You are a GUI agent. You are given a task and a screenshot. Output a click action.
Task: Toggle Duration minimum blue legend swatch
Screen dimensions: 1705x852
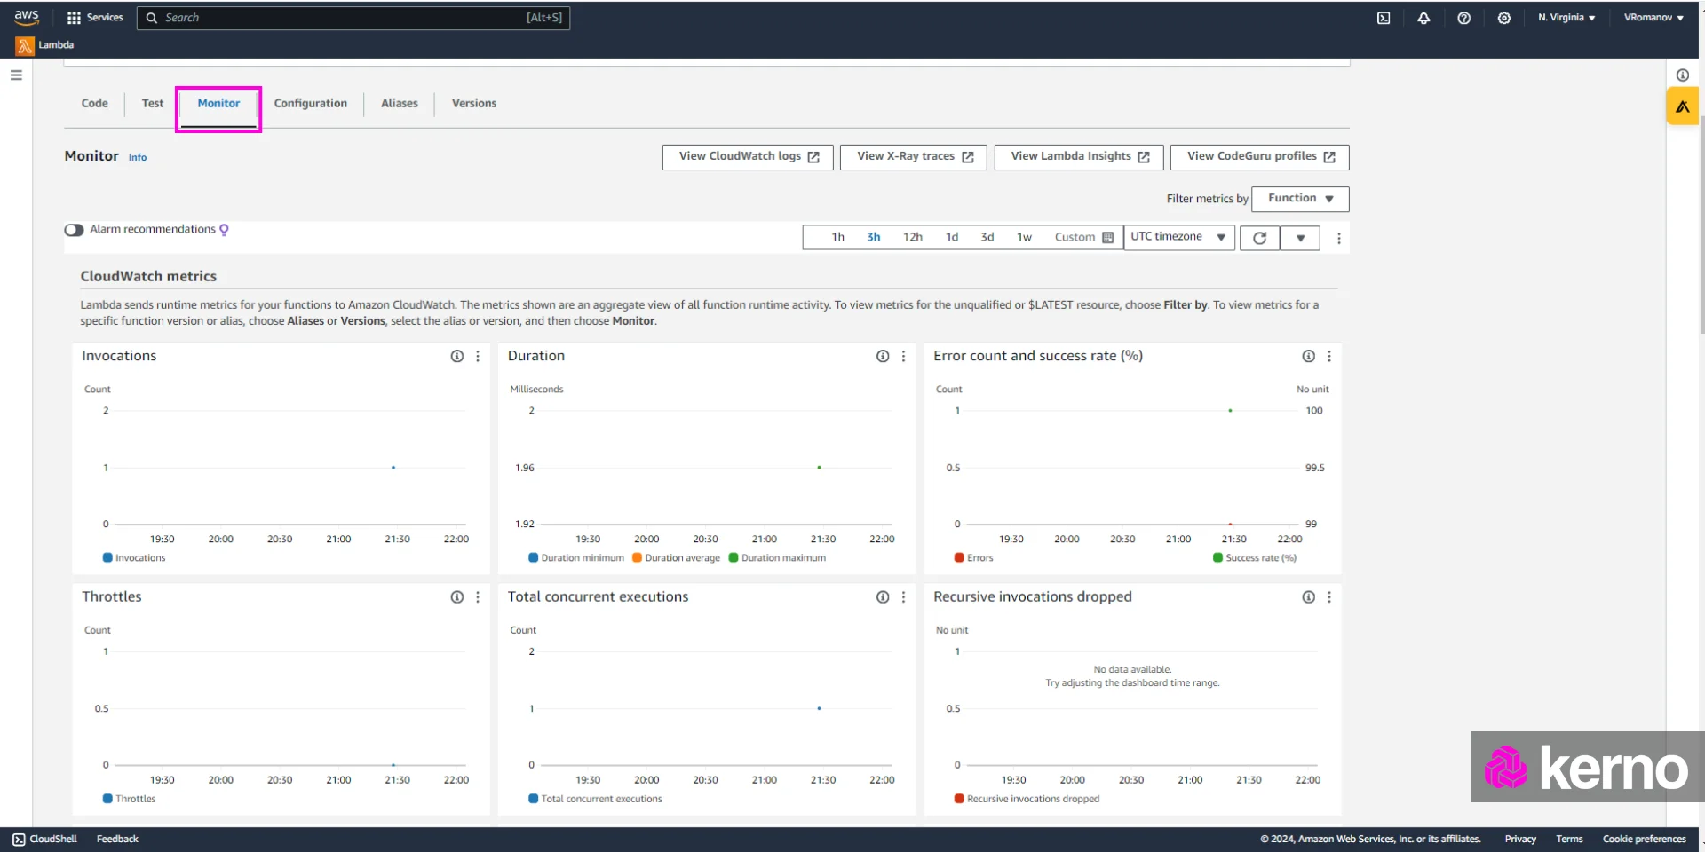534,558
